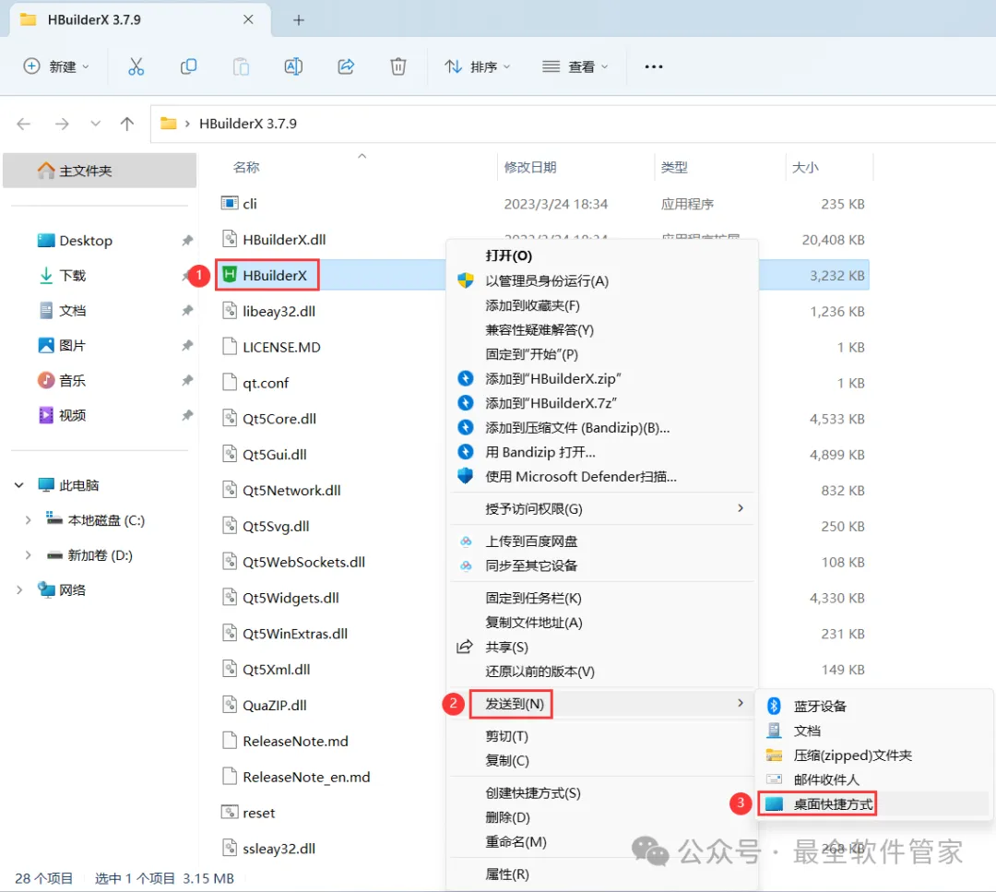Image resolution: width=996 pixels, height=892 pixels.
Task: Sort by 大小 column header
Action: 805,168
